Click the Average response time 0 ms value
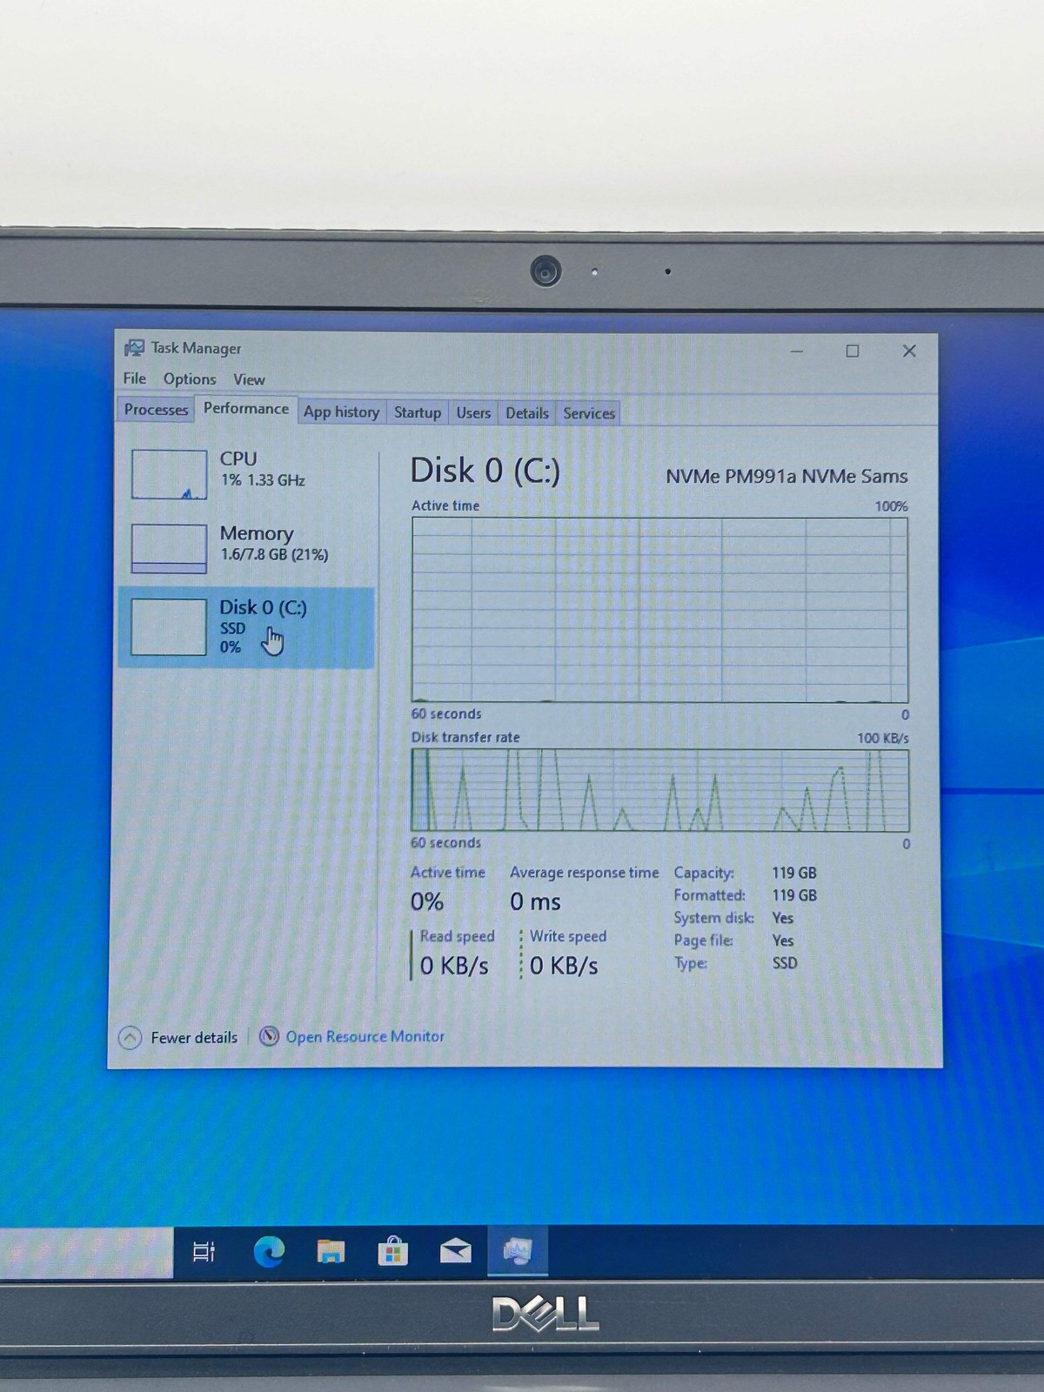Screen dimensions: 1044x1392 click(x=536, y=901)
